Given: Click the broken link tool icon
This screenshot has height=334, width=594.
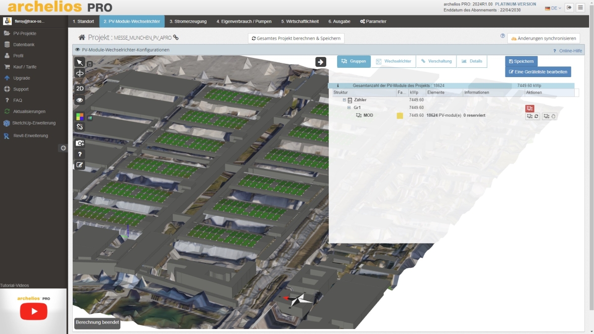Looking at the screenshot, I should (x=80, y=127).
